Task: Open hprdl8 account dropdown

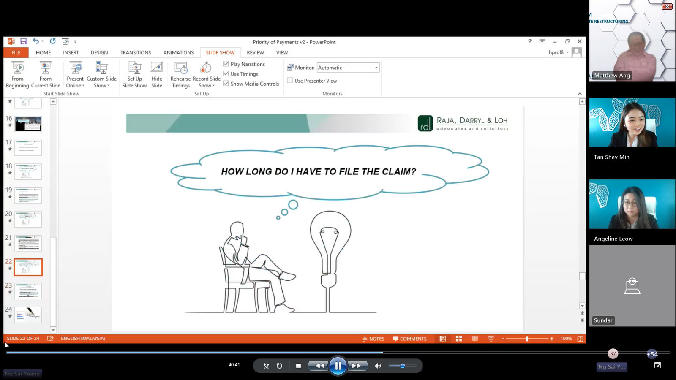Action: point(567,52)
